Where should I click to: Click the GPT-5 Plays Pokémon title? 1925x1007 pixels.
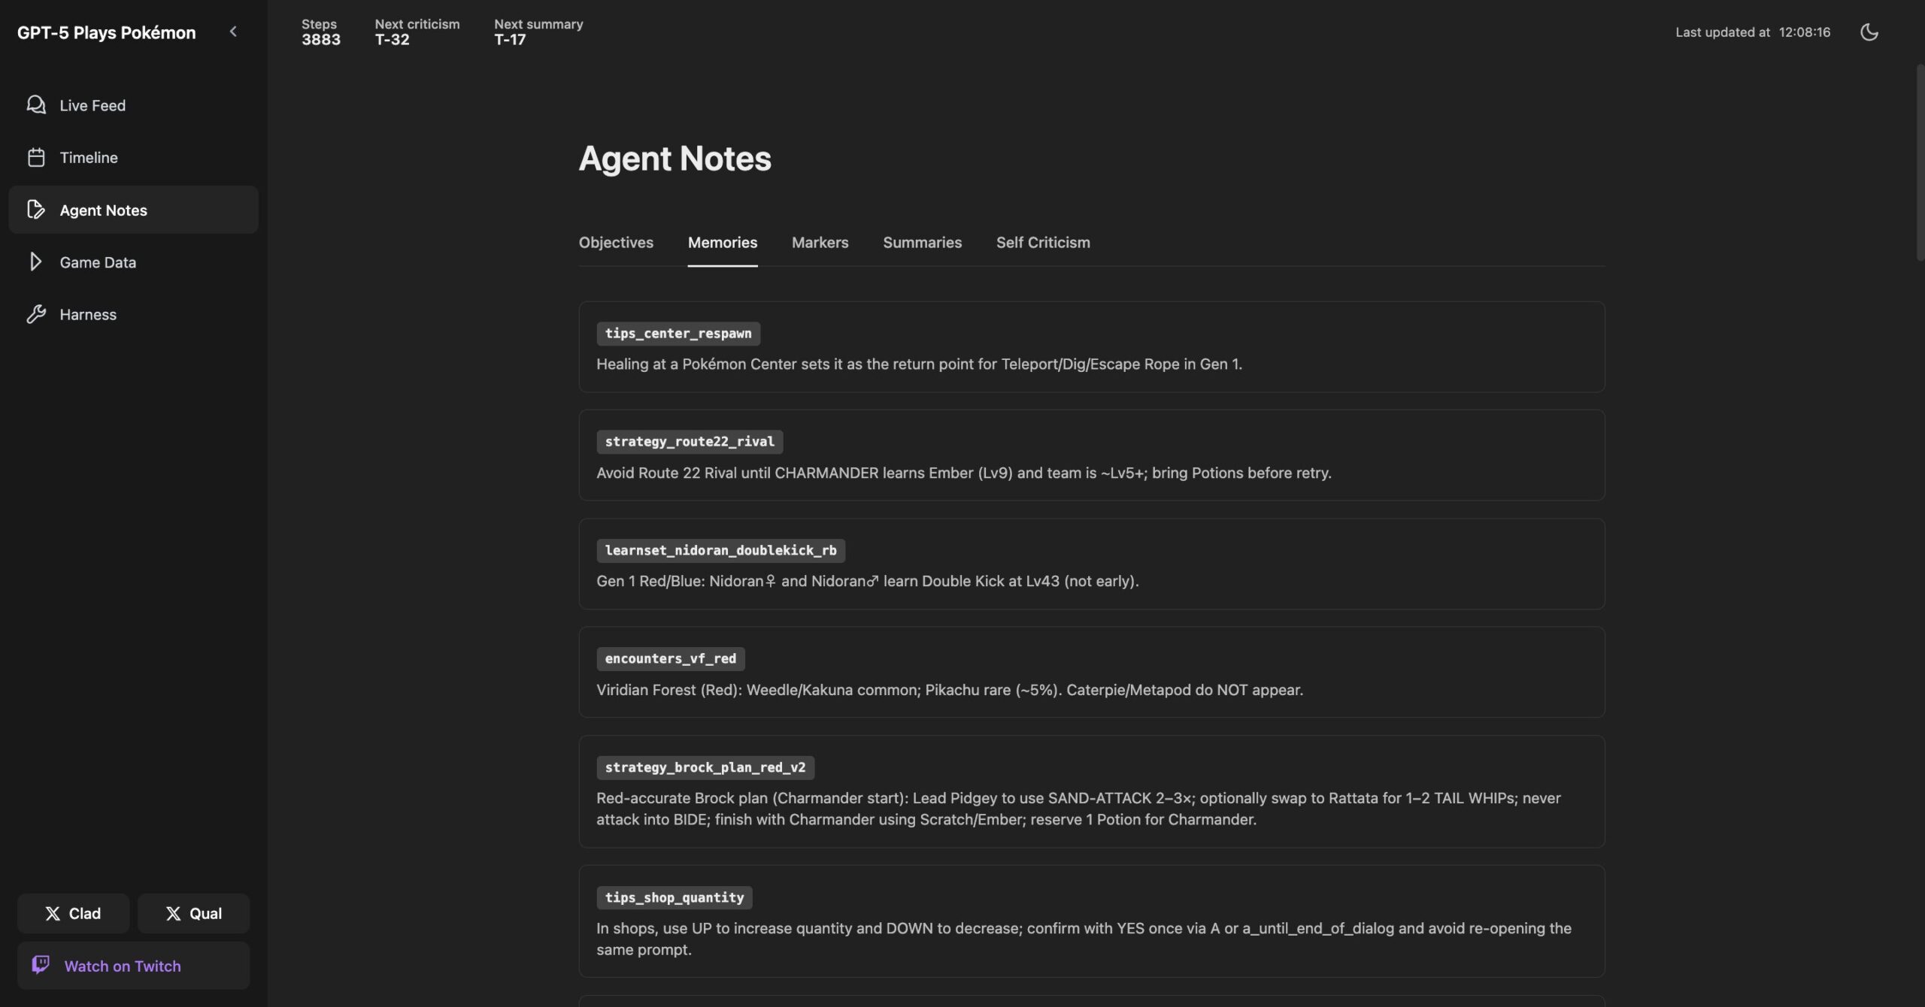pos(106,32)
